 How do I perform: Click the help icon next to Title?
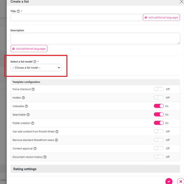pos(18,11)
